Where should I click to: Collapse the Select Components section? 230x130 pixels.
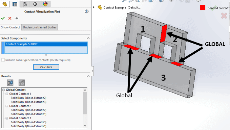tap(88, 38)
